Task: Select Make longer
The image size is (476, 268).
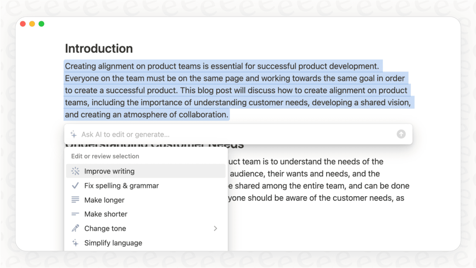Action: pos(104,200)
